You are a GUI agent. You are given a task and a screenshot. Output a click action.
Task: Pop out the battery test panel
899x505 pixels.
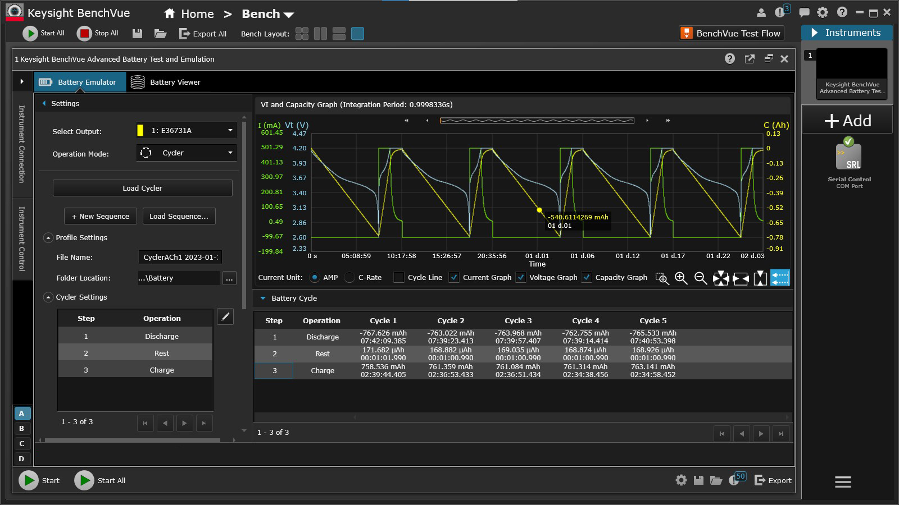[750, 59]
